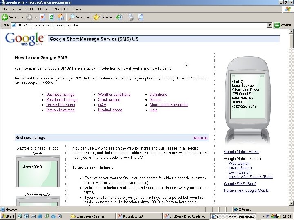Click the scroll down arrow of page scrollbar

tap(291, 203)
